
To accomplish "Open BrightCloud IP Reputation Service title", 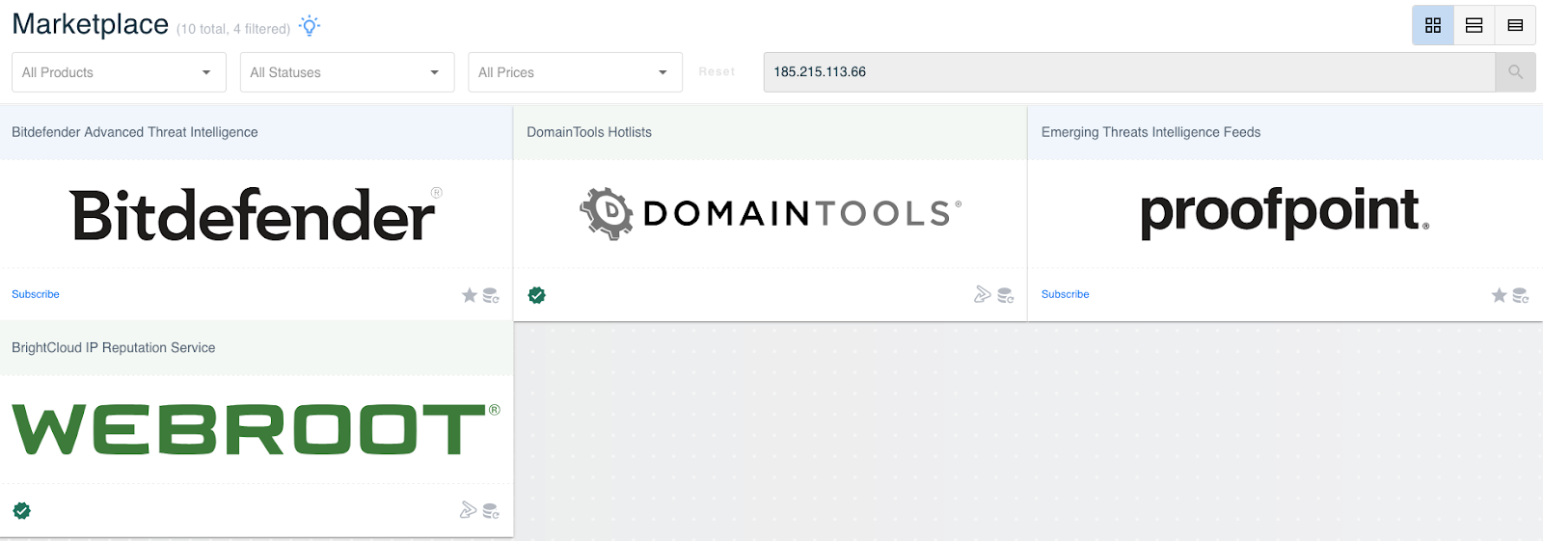I will pos(114,347).
